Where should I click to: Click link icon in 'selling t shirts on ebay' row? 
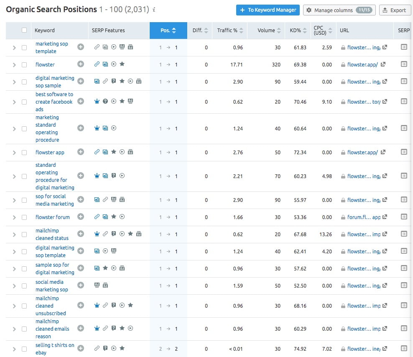point(97,348)
